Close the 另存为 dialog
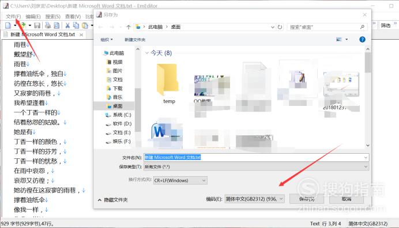This screenshot has width=399, height=228. [364, 15]
